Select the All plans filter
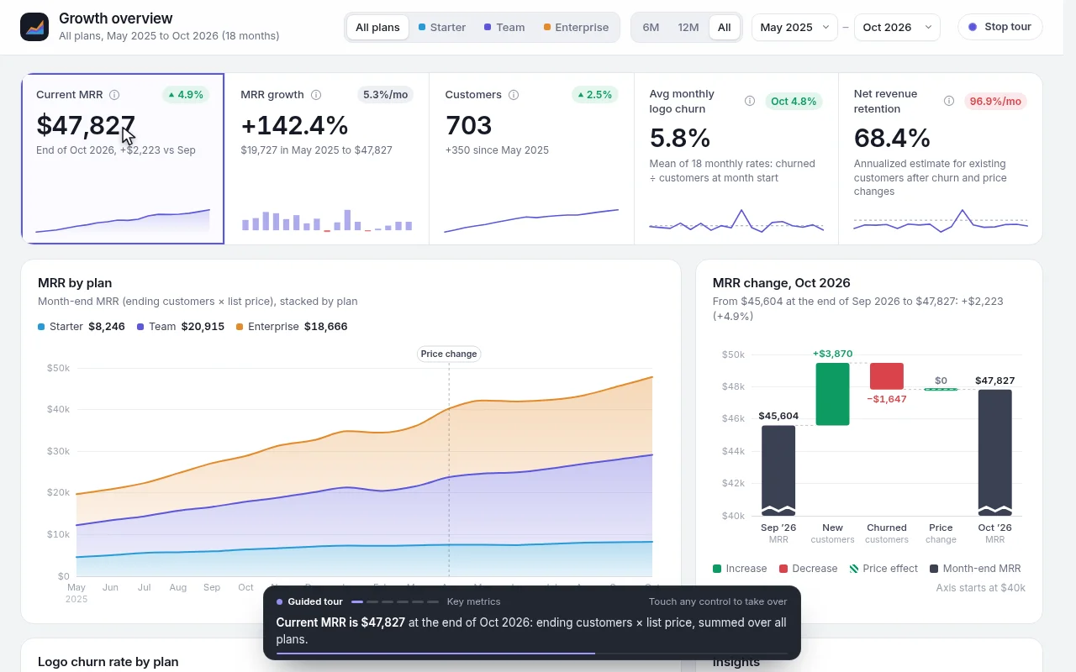1076x672 pixels. 377,27
